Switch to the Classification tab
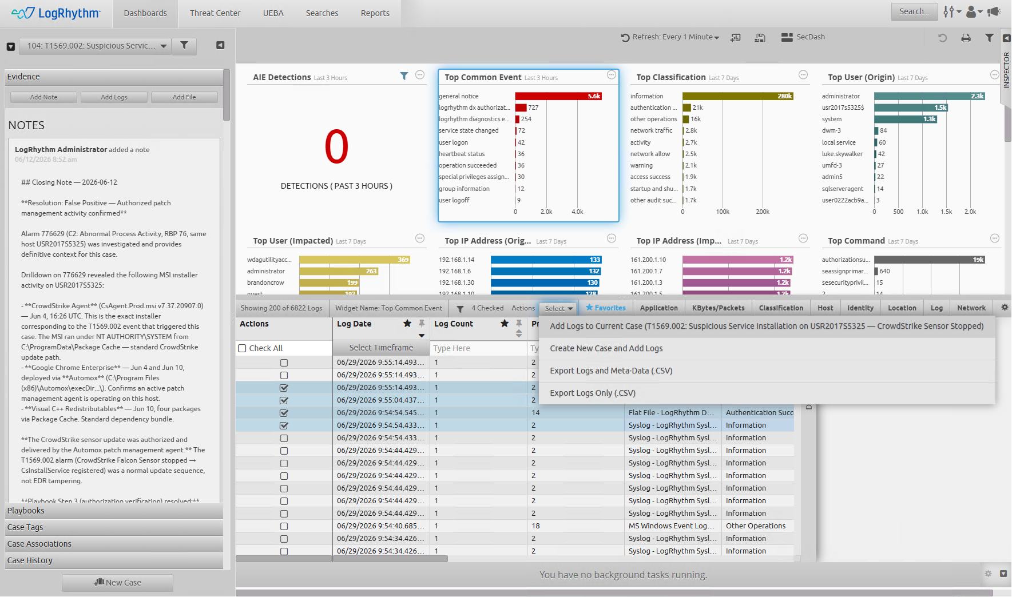Screen dimensions: 1012x597 (x=781, y=308)
